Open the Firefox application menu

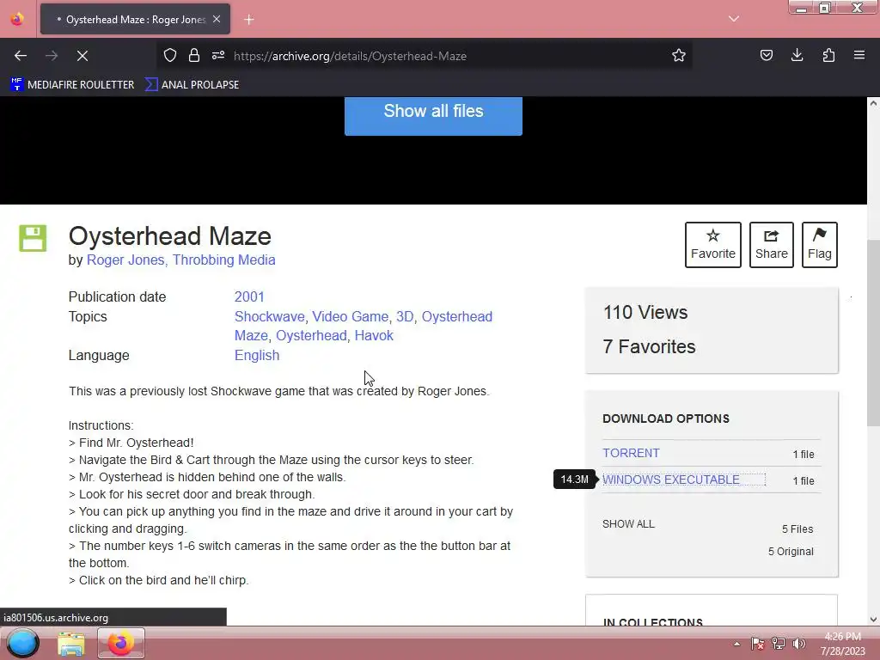coord(859,56)
